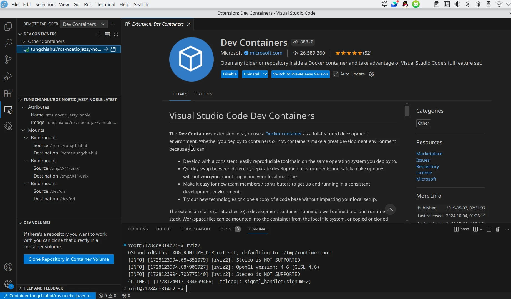The image size is (511, 299).
Task: Open the notifications bell tray icon
Action: coord(384,4)
